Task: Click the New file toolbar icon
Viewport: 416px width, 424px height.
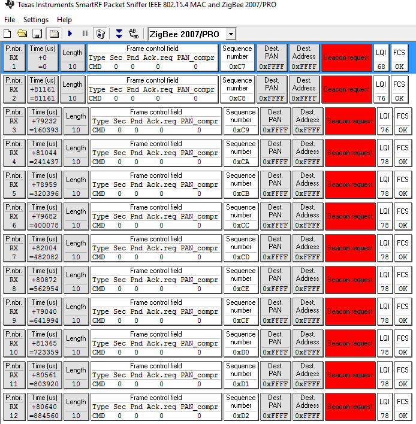Action: 7,34
